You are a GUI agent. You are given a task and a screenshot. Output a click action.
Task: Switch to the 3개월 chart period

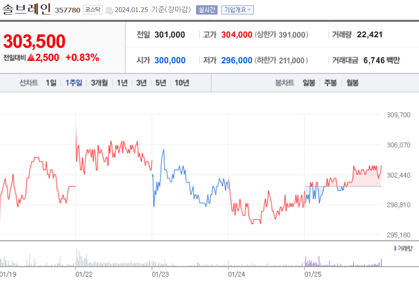pos(99,83)
